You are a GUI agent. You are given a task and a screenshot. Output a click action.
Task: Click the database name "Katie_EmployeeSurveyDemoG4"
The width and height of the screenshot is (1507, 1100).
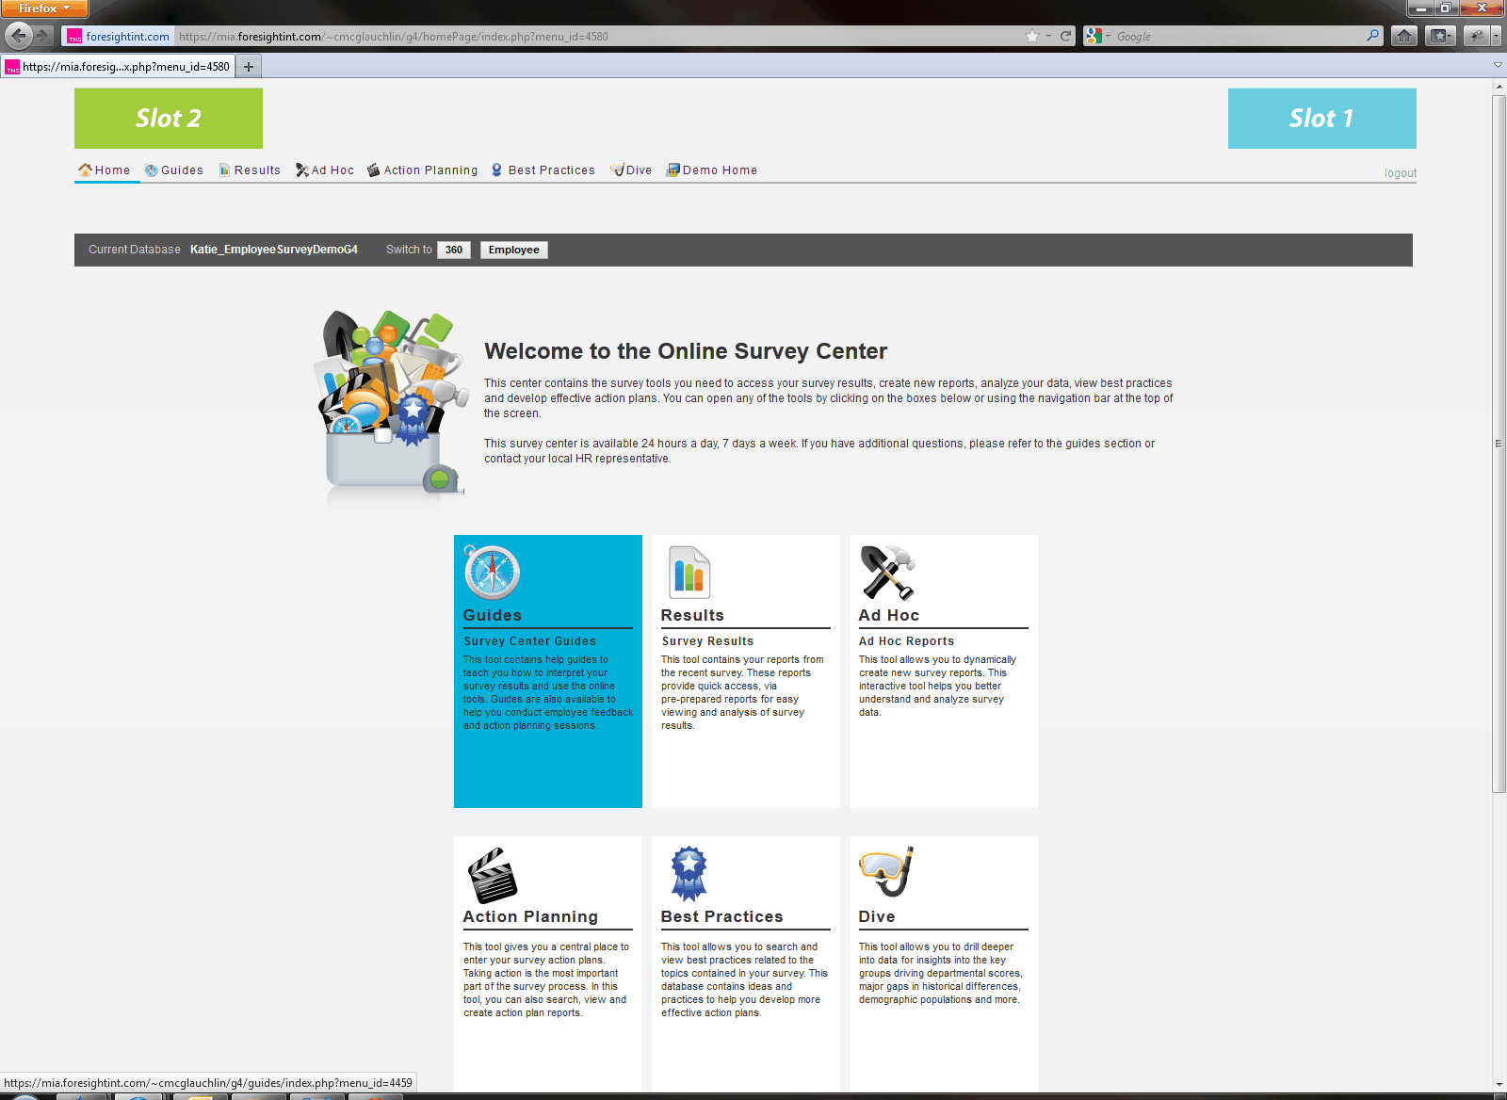pyautogui.click(x=274, y=250)
